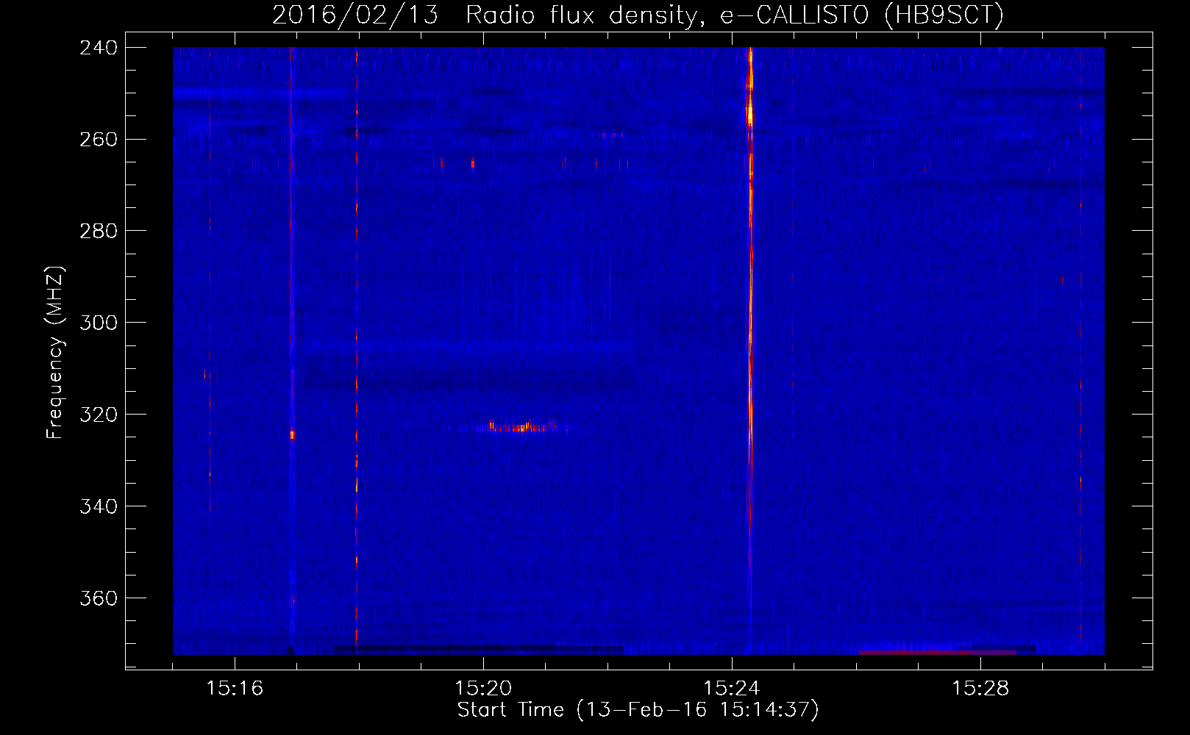
Task: Click the 320 frequency tick label
Action: [x=99, y=415]
